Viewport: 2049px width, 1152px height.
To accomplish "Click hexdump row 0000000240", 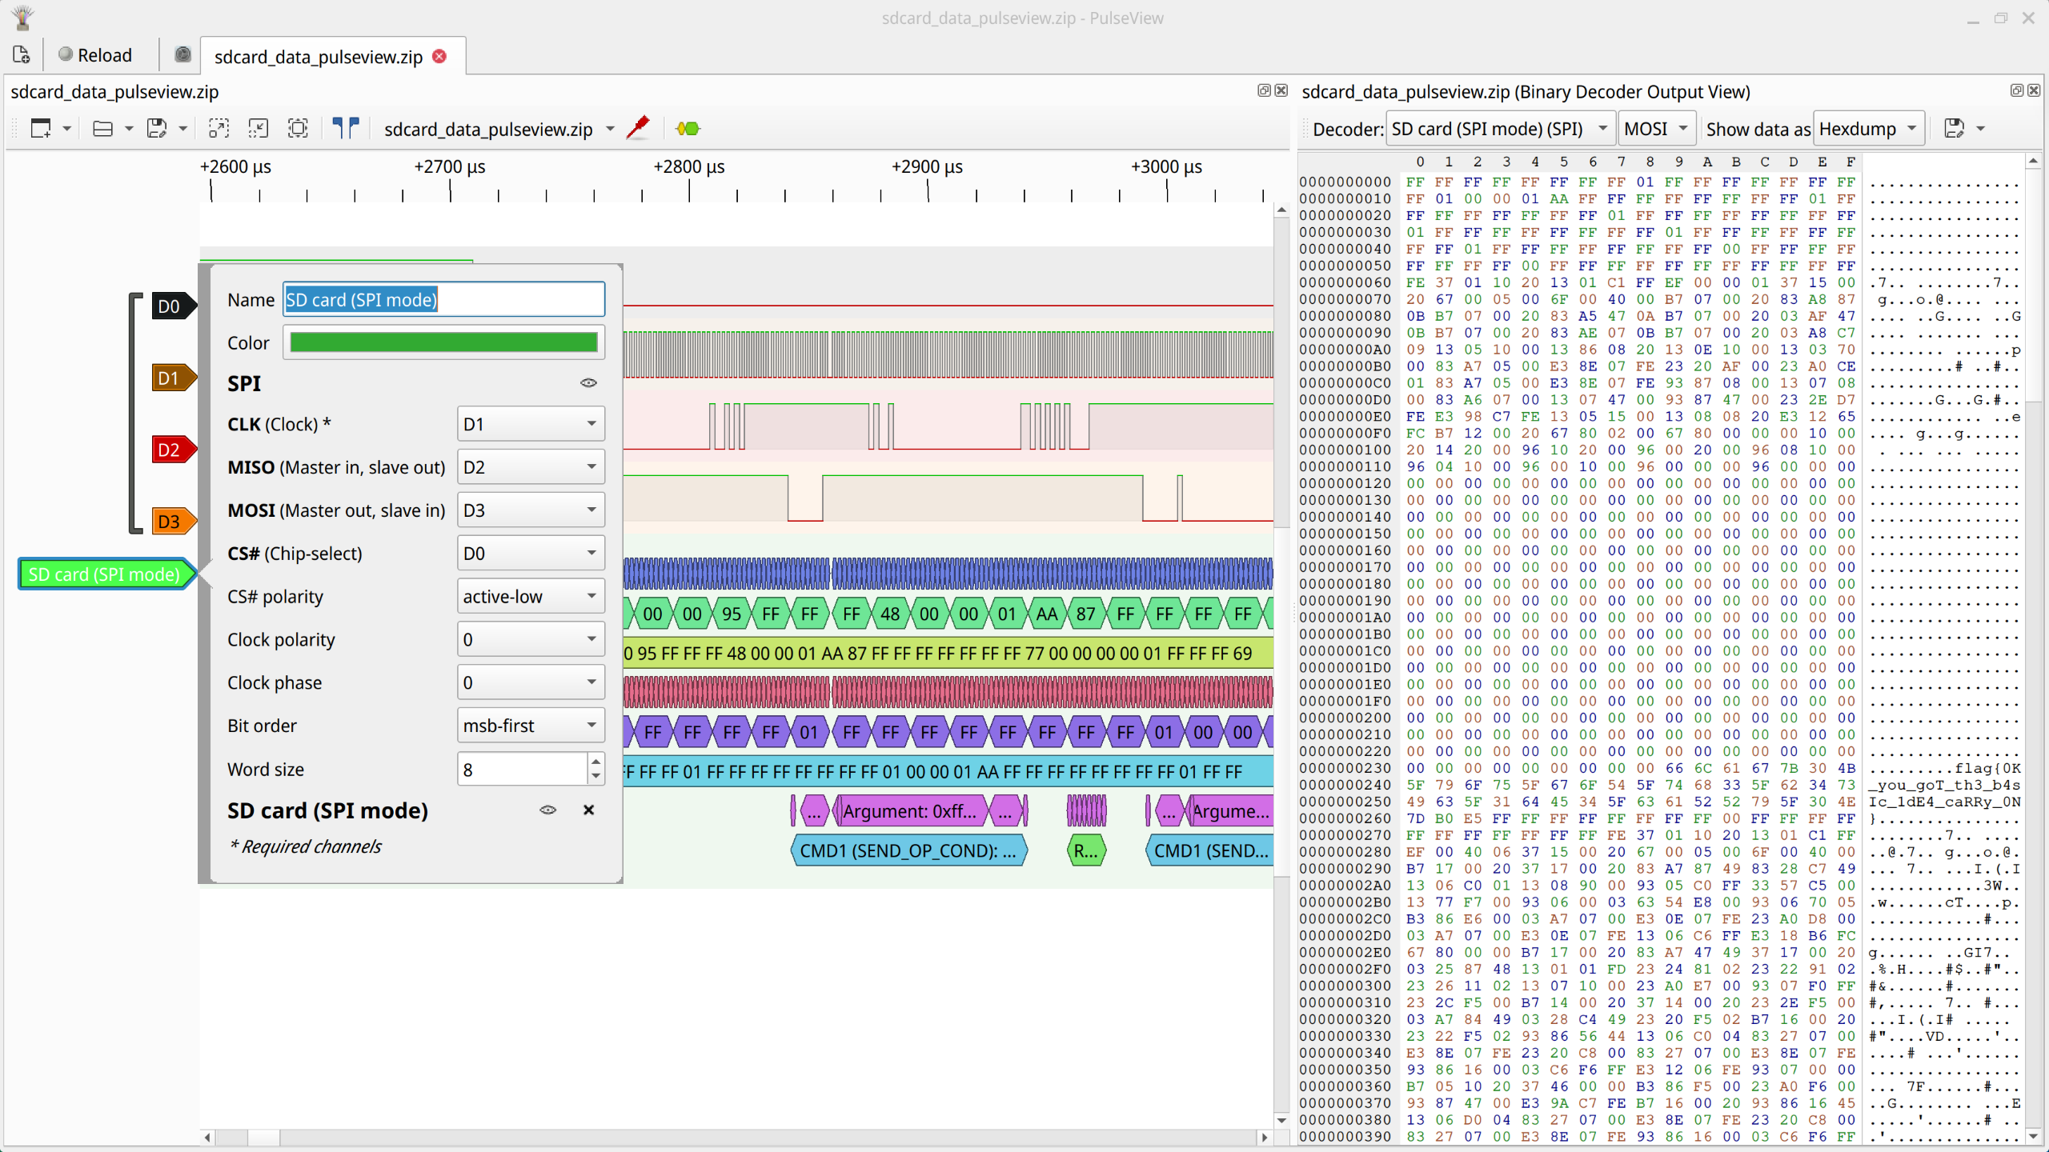I will click(1660, 785).
